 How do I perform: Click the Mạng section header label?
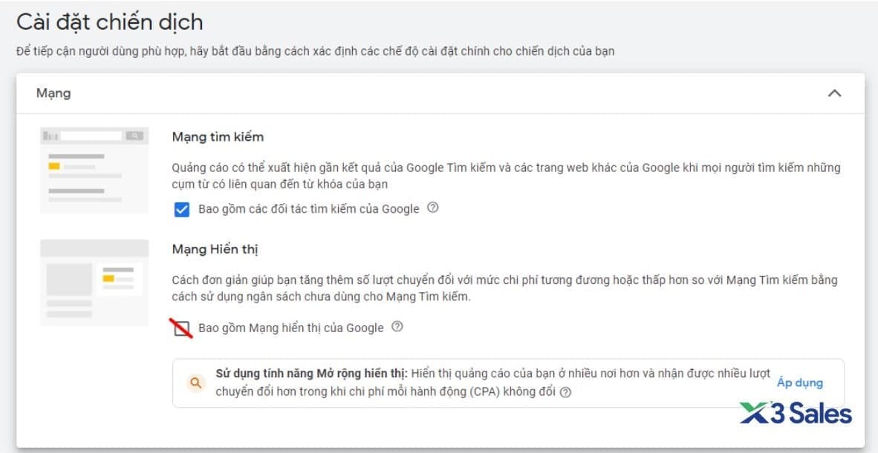click(53, 93)
